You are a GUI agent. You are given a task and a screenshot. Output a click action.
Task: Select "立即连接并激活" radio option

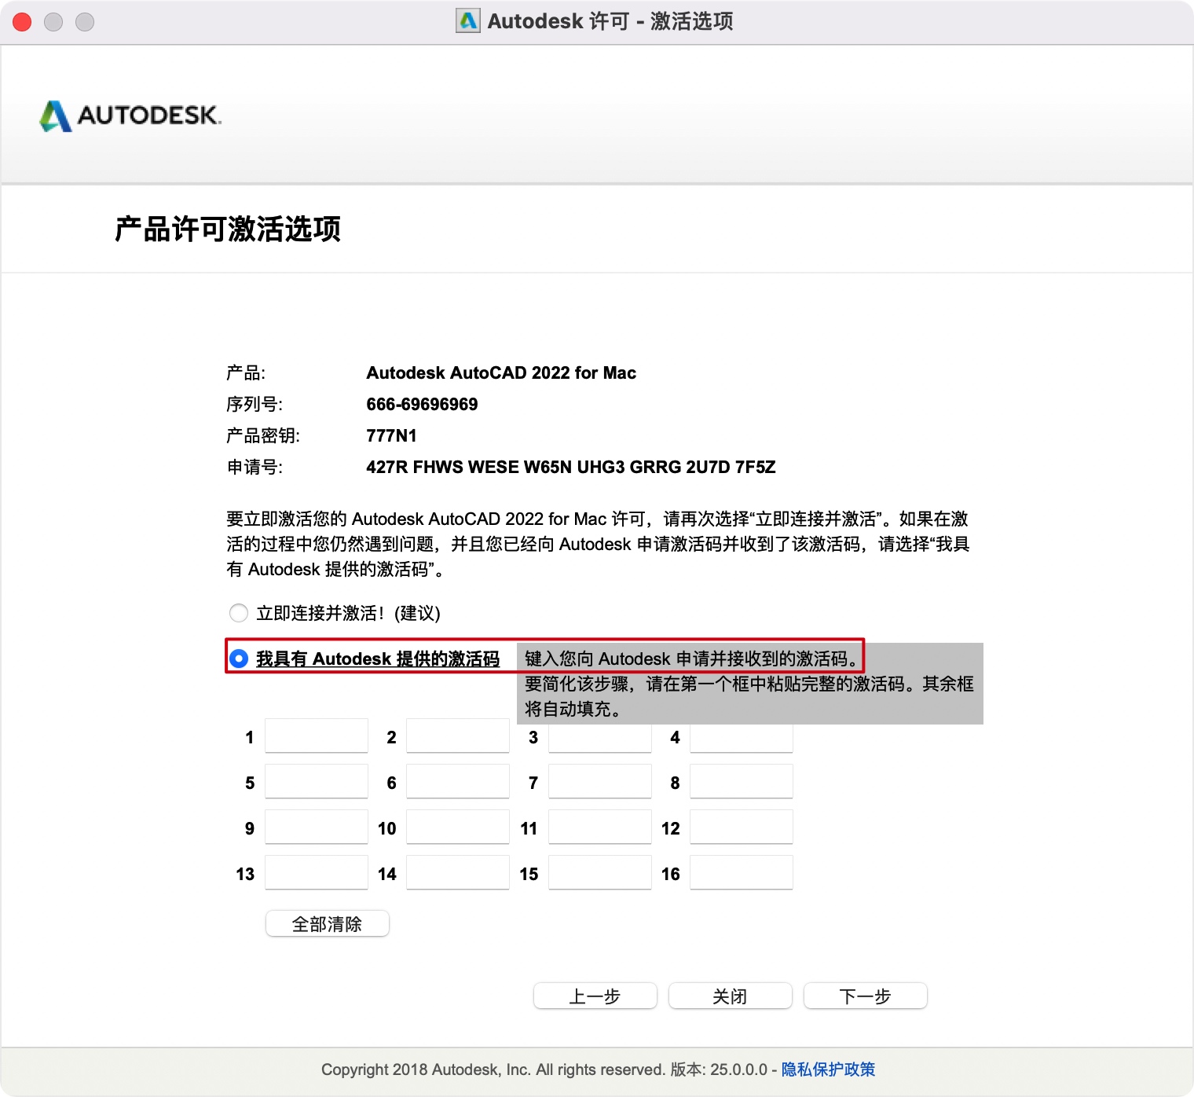239,613
